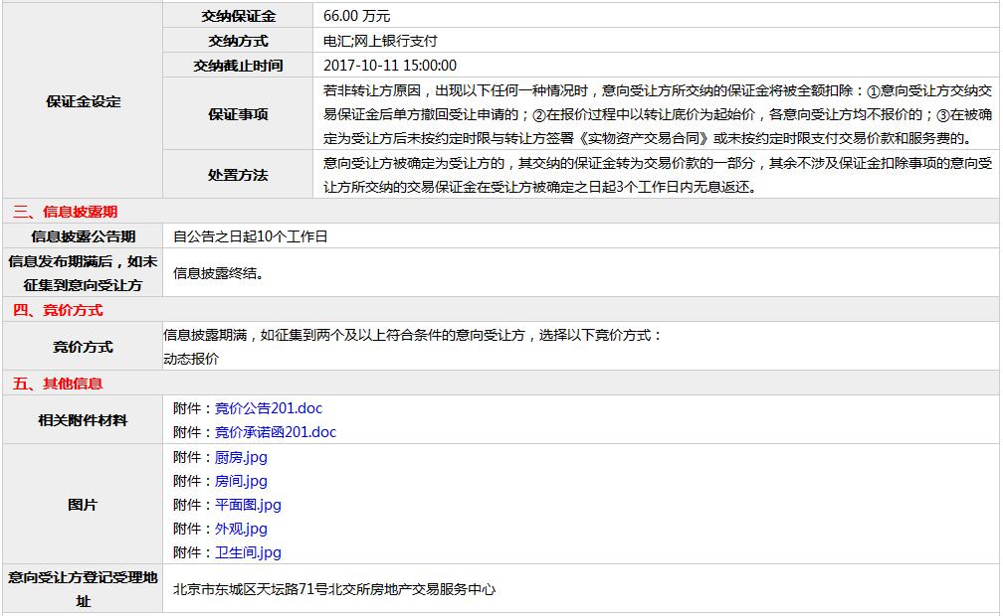Select the deadline 2017-10-11 15:00:00 value
The height and width of the screenshot is (616, 1003).
pyautogui.click(x=390, y=66)
